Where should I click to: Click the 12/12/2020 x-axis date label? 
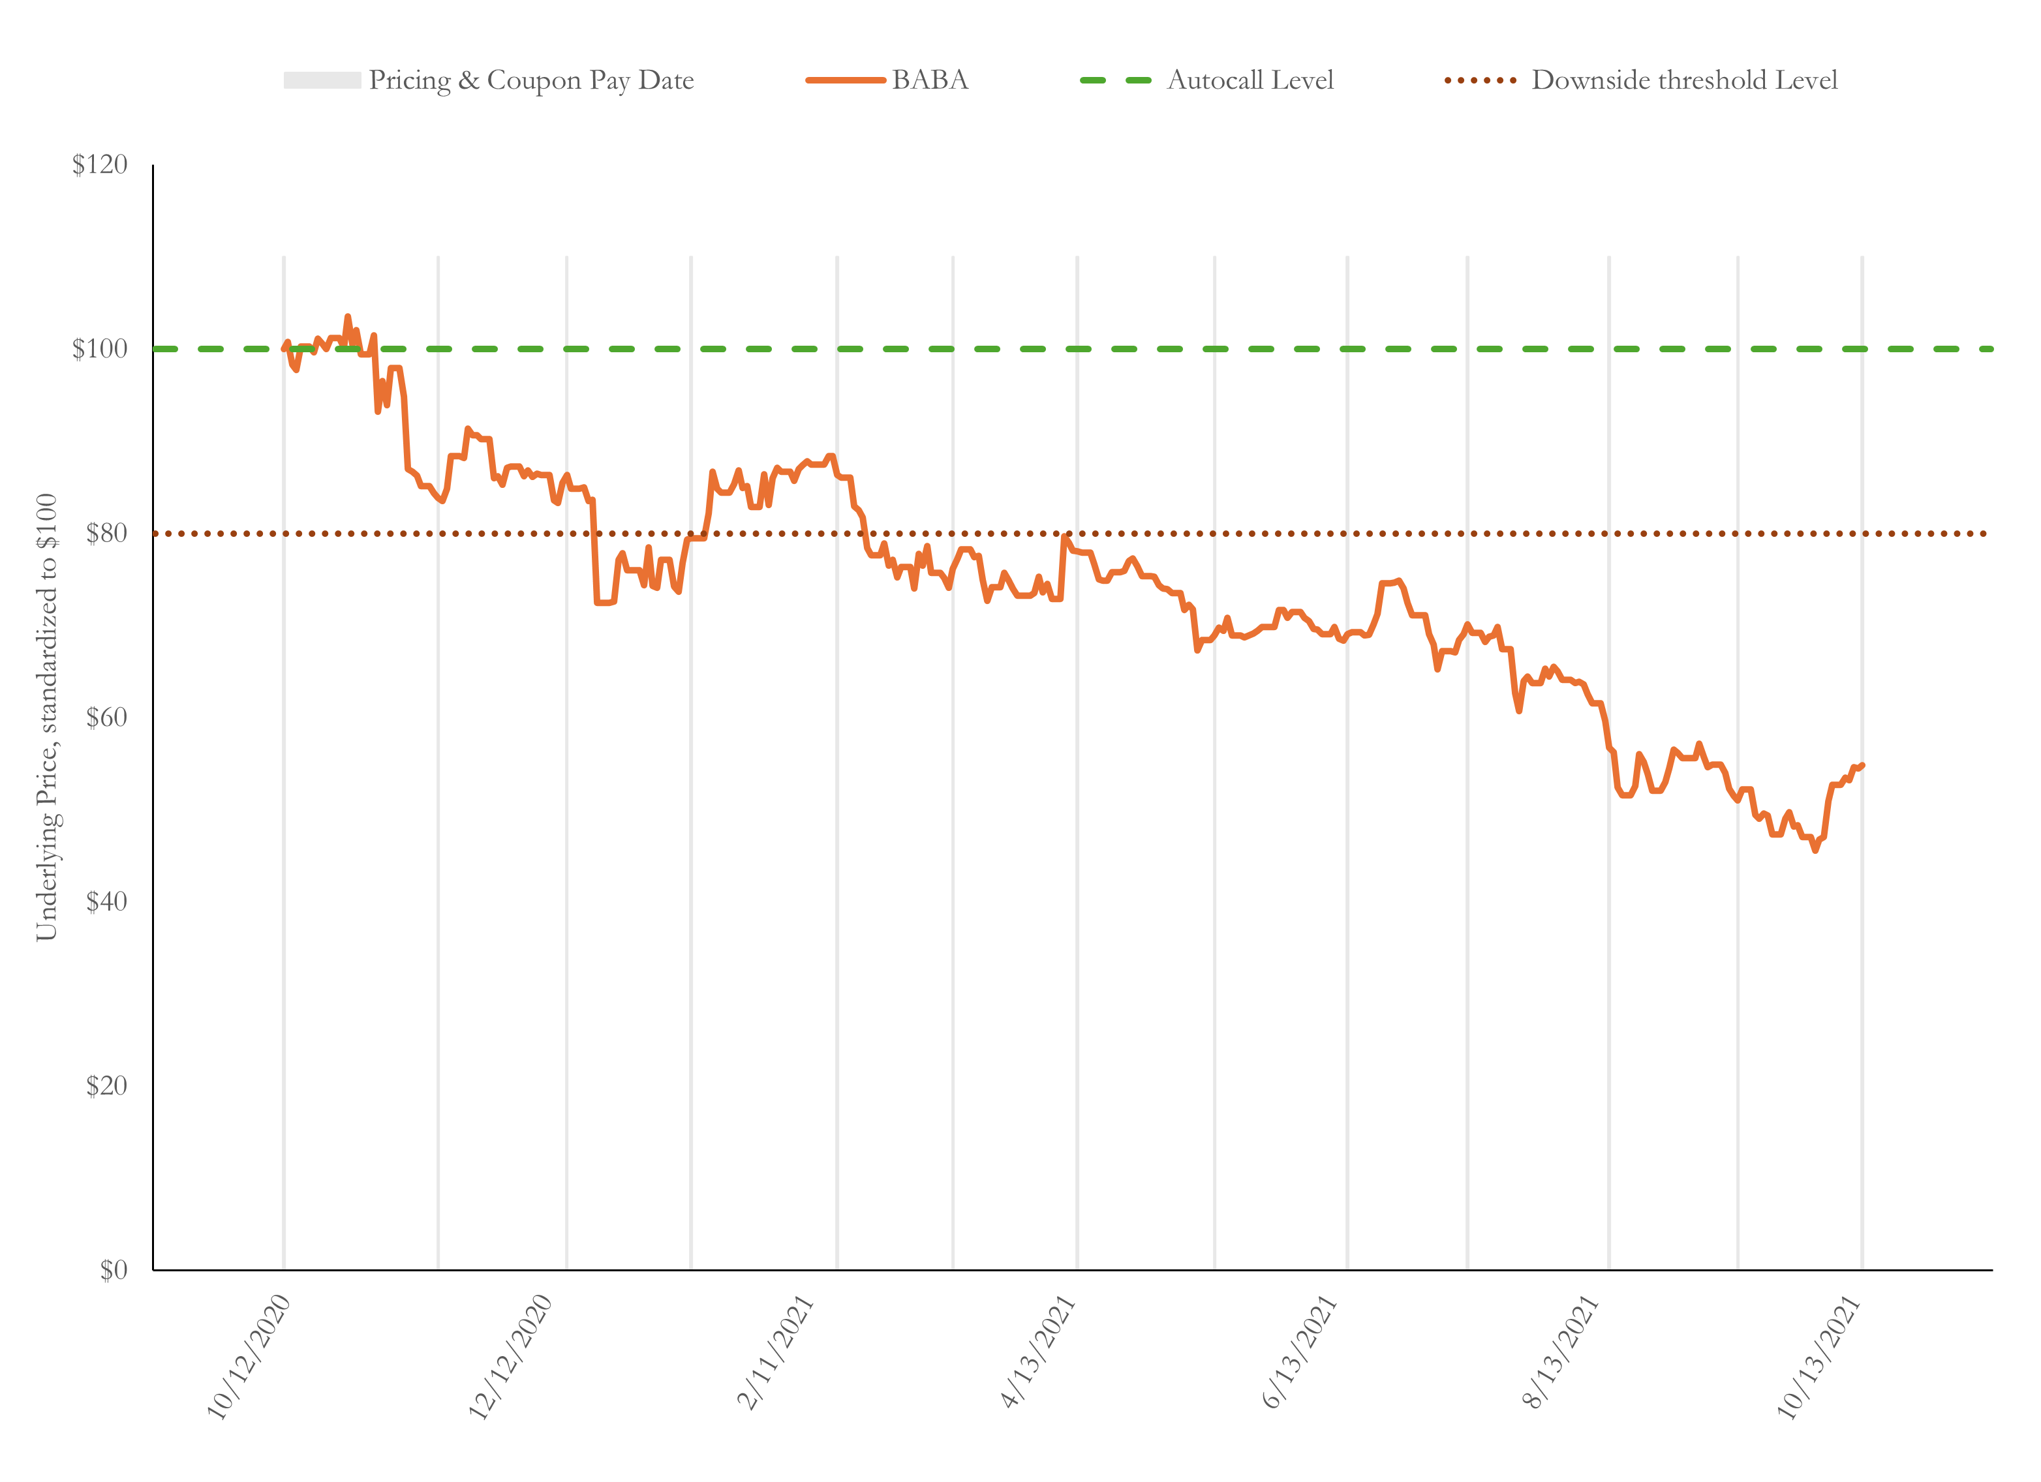click(x=510, y=1357)
